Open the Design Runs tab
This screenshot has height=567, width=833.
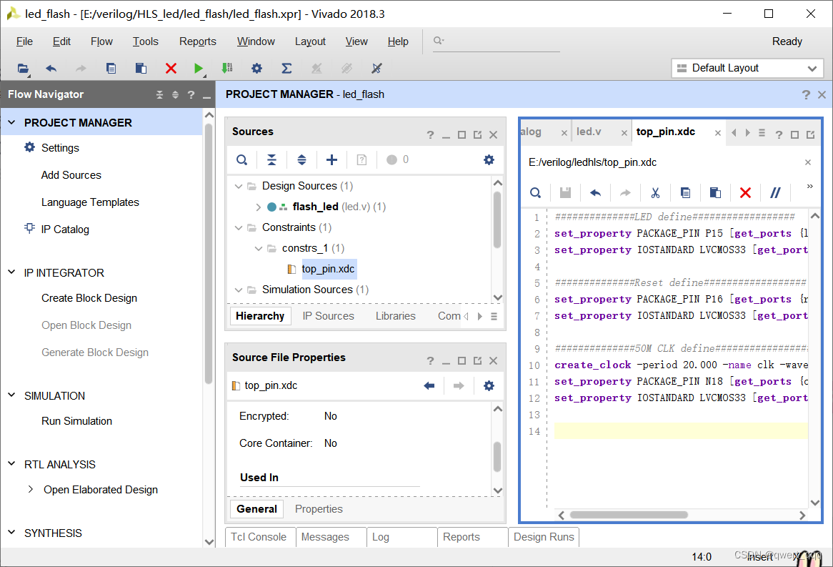544,537
